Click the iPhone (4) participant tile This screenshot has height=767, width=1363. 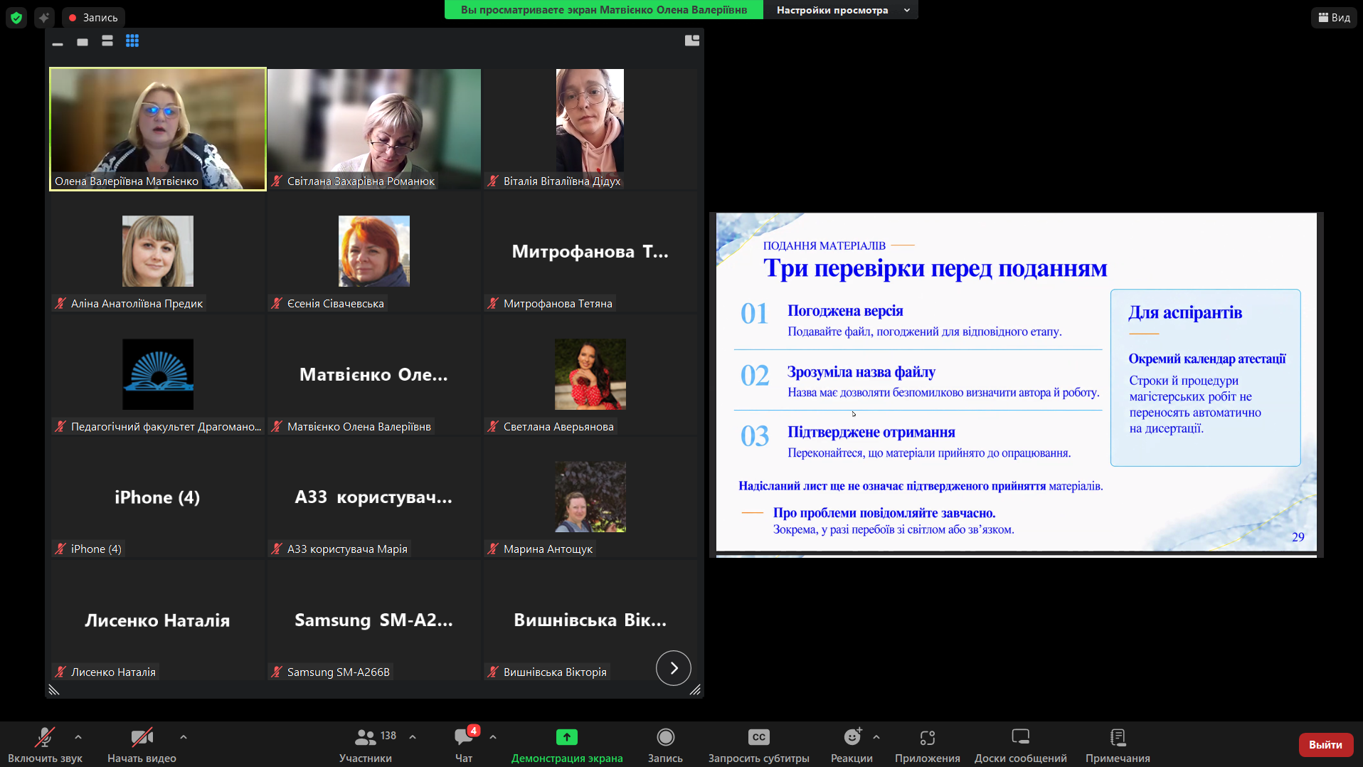[x=158, y=497]
